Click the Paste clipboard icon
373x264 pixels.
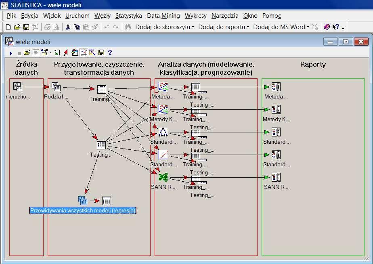(86, 27)
